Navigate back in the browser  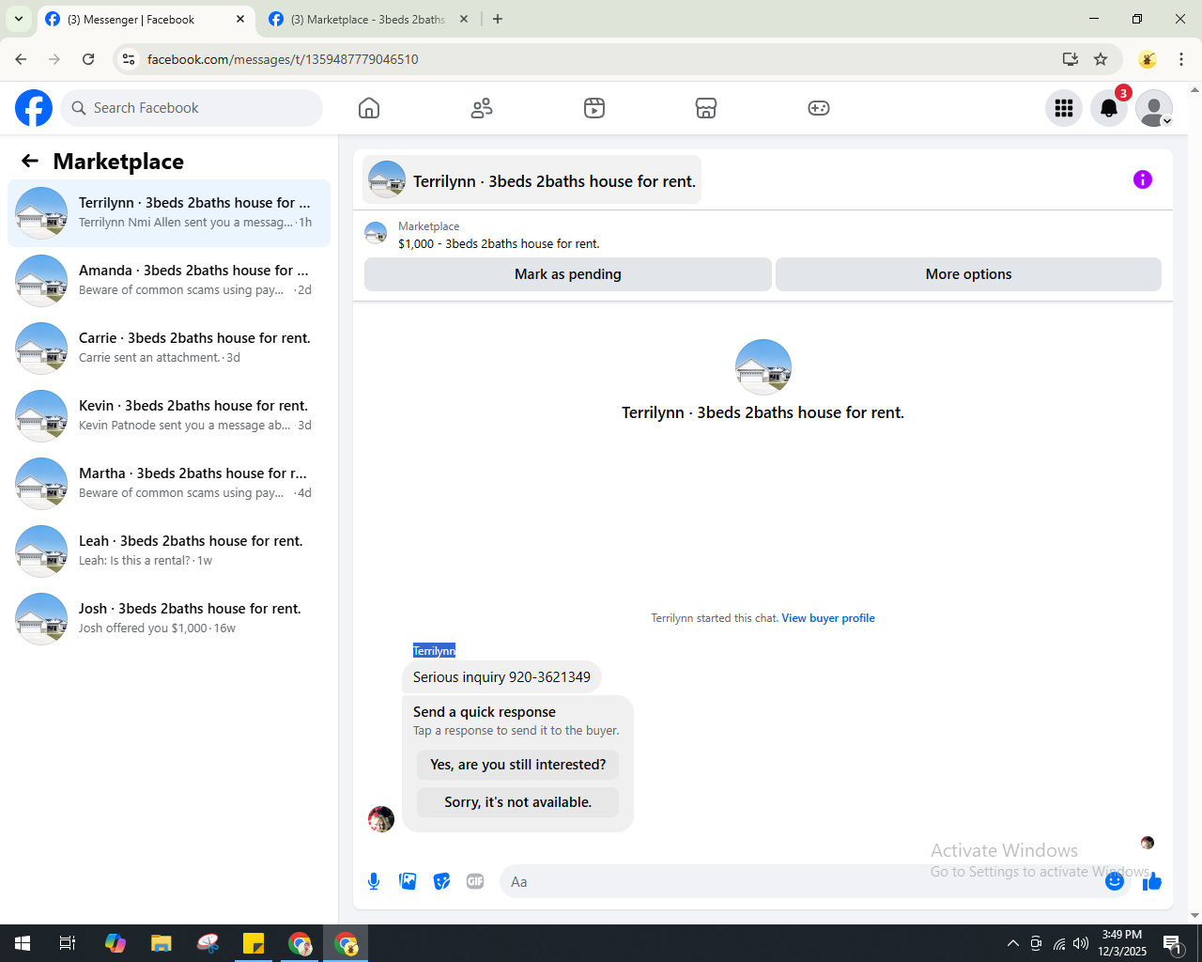[21, 59]
